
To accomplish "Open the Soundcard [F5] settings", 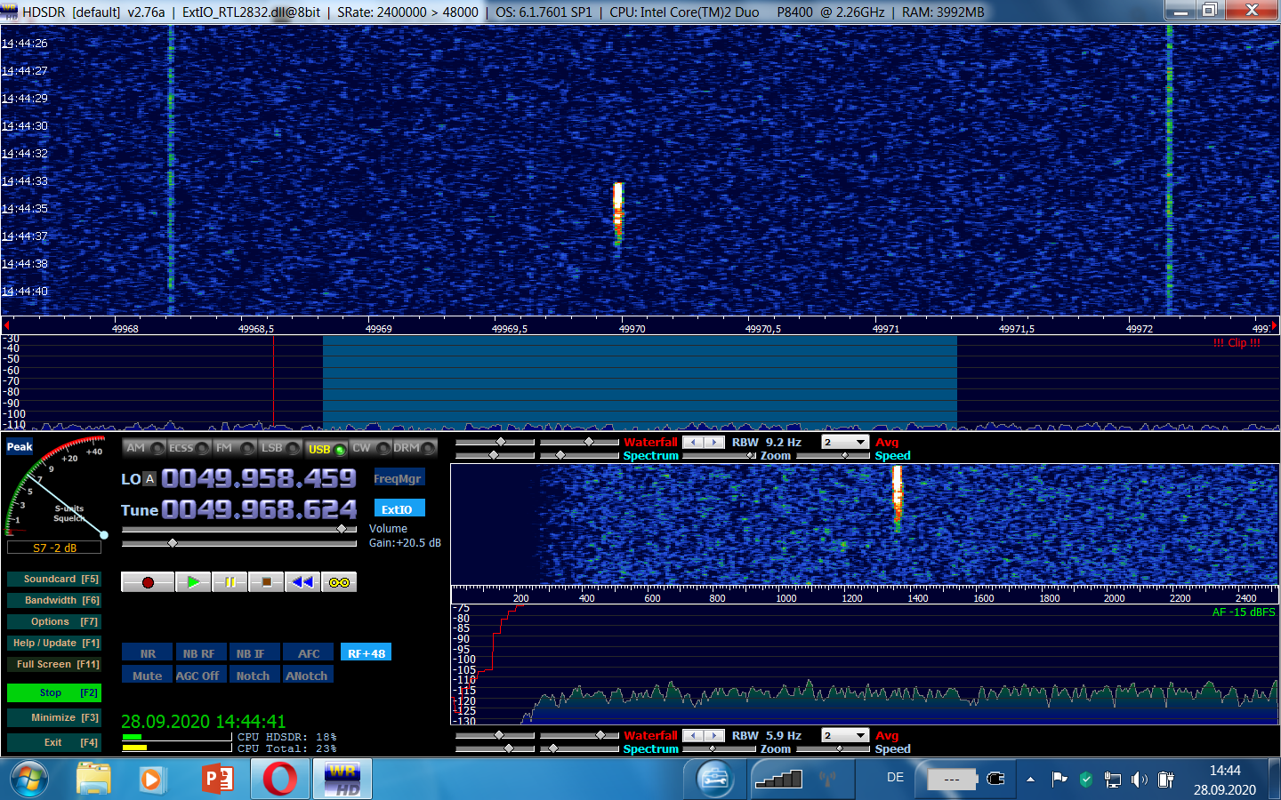I will tap(54, 579).
